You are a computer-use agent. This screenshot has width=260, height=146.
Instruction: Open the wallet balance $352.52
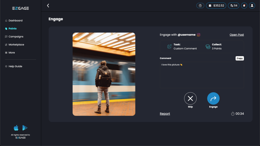click(x=216, y=6)
